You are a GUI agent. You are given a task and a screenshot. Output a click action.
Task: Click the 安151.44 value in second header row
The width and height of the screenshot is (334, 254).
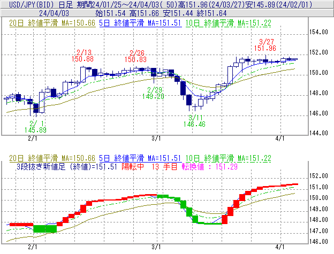(178, 13)
